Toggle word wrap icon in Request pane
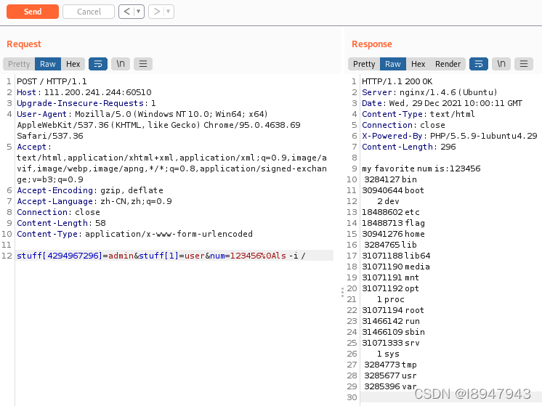 point(98,64)
